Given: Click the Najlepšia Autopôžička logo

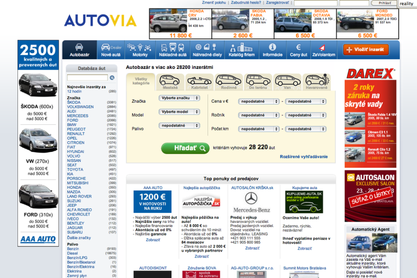Looking at the screenshot, I should click(201, 202).
